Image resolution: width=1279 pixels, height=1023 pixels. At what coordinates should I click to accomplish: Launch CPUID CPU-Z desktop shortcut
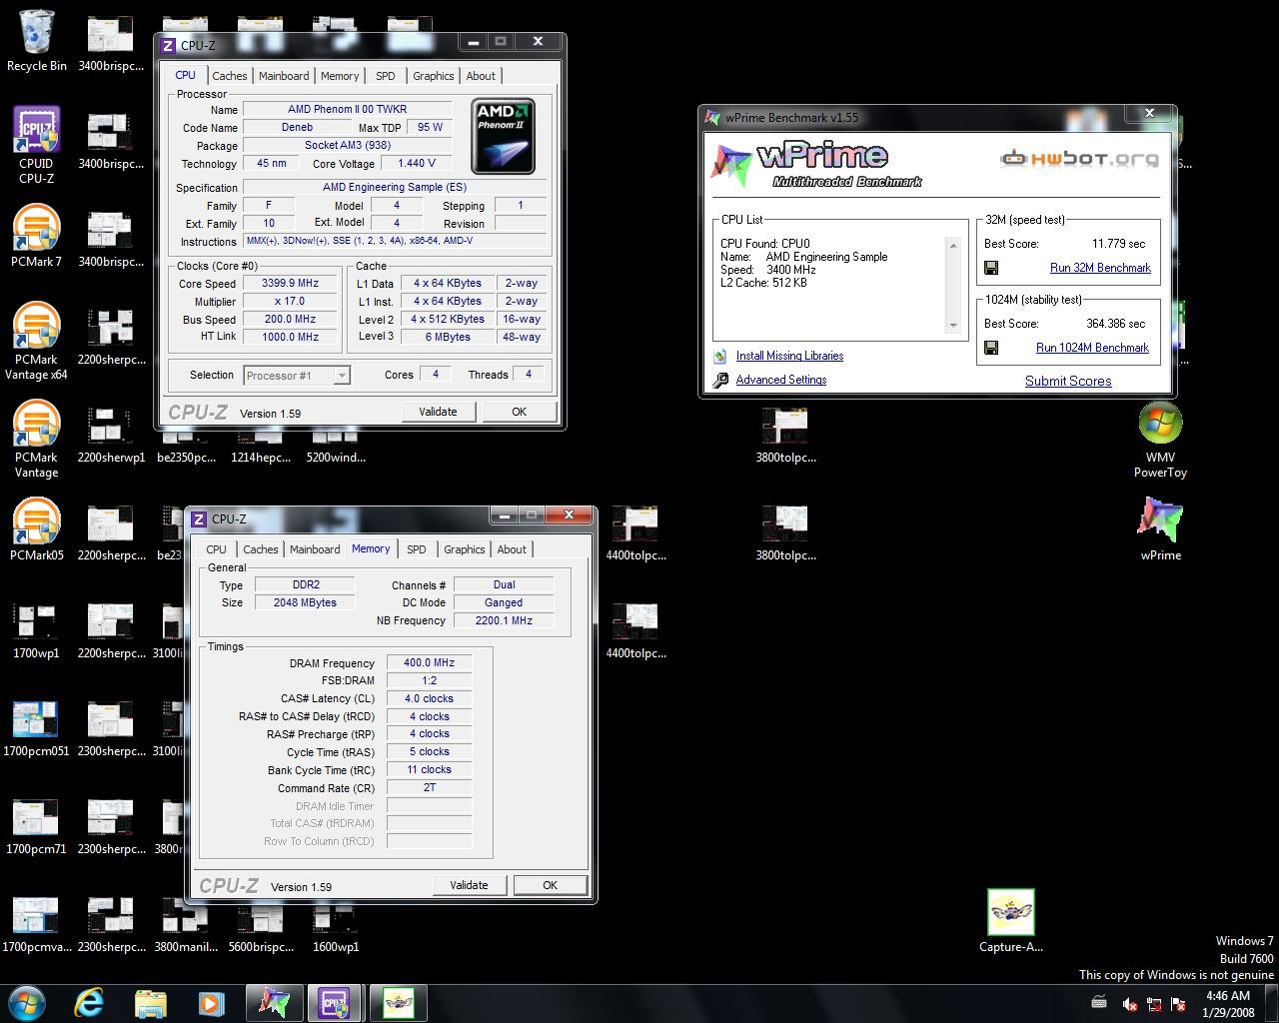tap(36, 145)
